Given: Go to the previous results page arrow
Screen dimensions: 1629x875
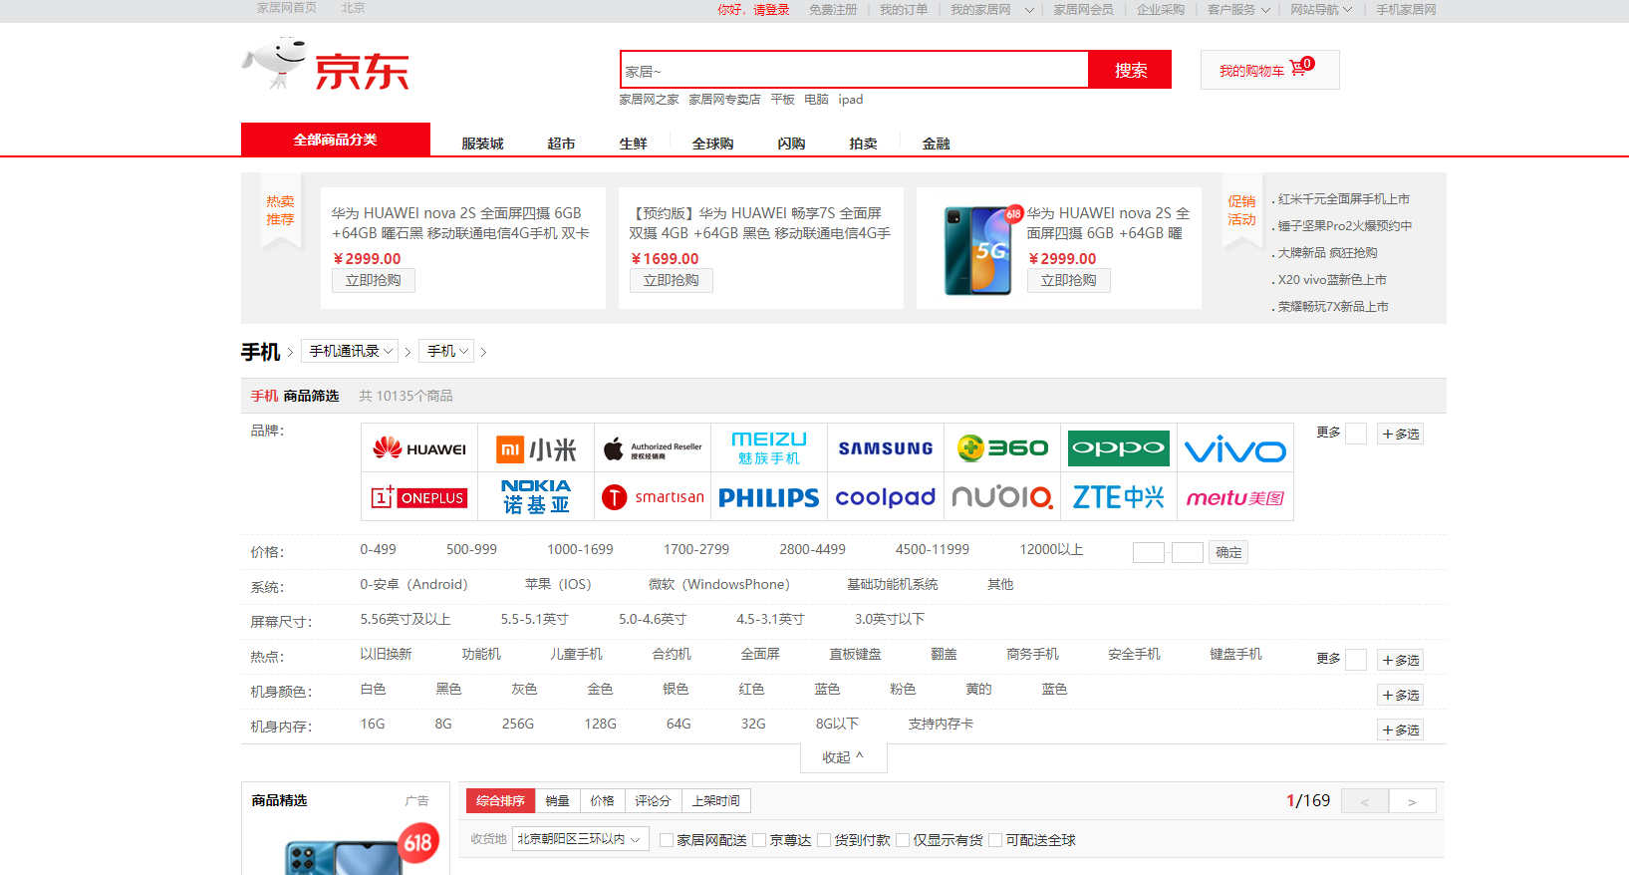Looking at the screenshot, I should 1365,801.
